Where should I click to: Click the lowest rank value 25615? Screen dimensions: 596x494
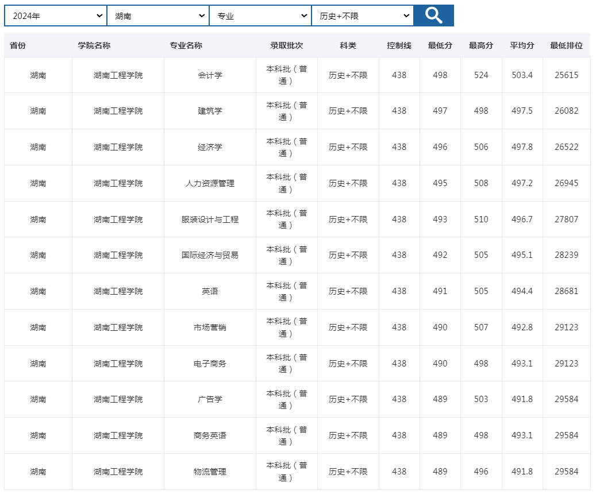(x=566, y=75)
